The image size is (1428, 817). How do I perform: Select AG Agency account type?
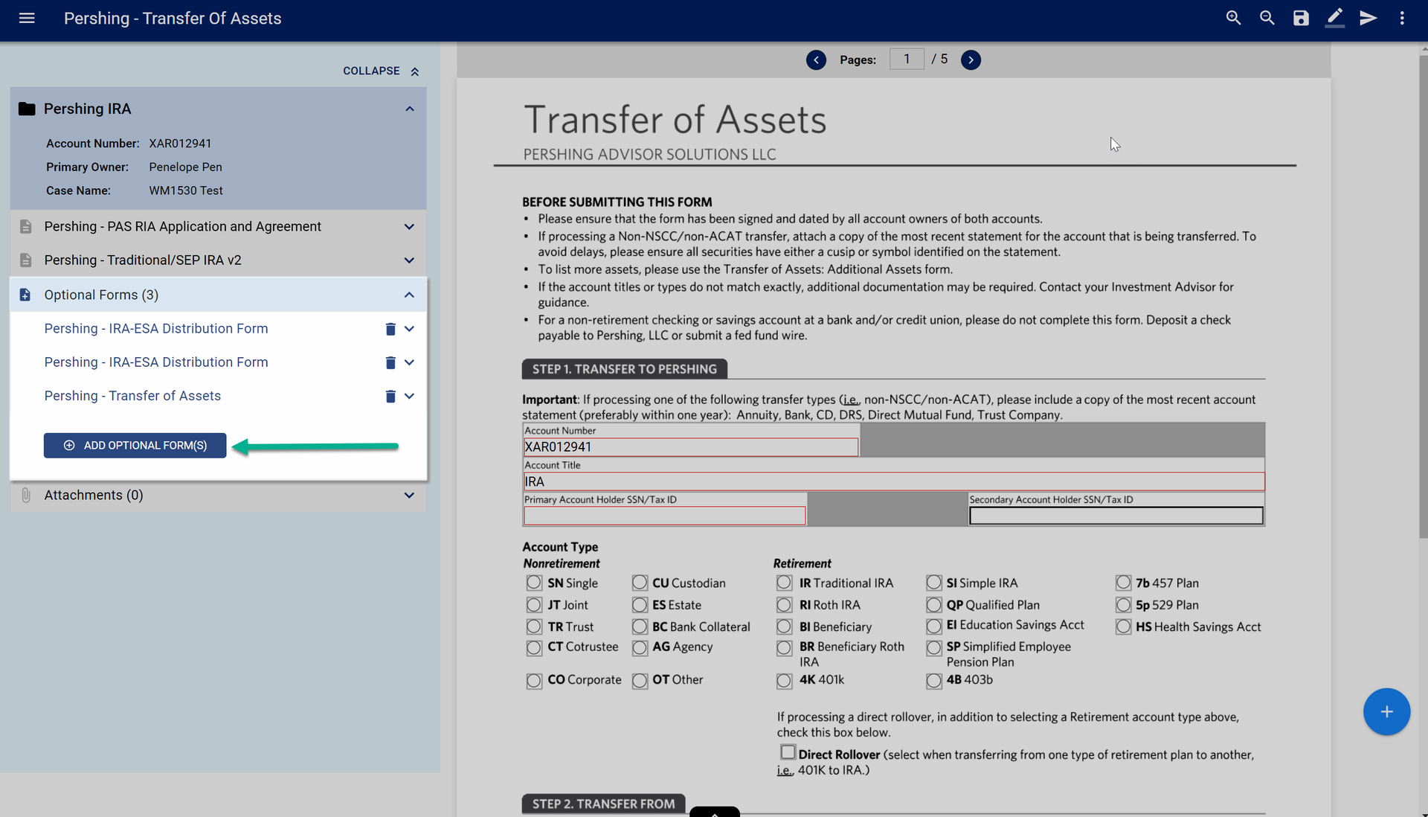tap(640, 648)
